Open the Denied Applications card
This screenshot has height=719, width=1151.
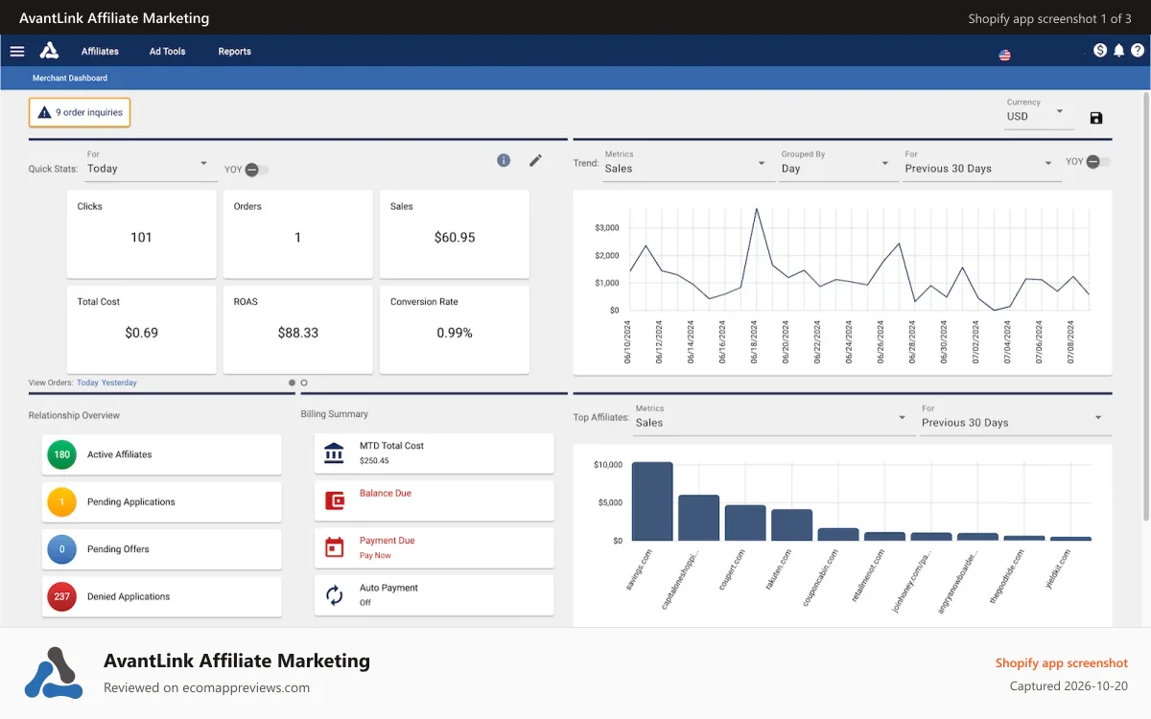click(161, 596)
